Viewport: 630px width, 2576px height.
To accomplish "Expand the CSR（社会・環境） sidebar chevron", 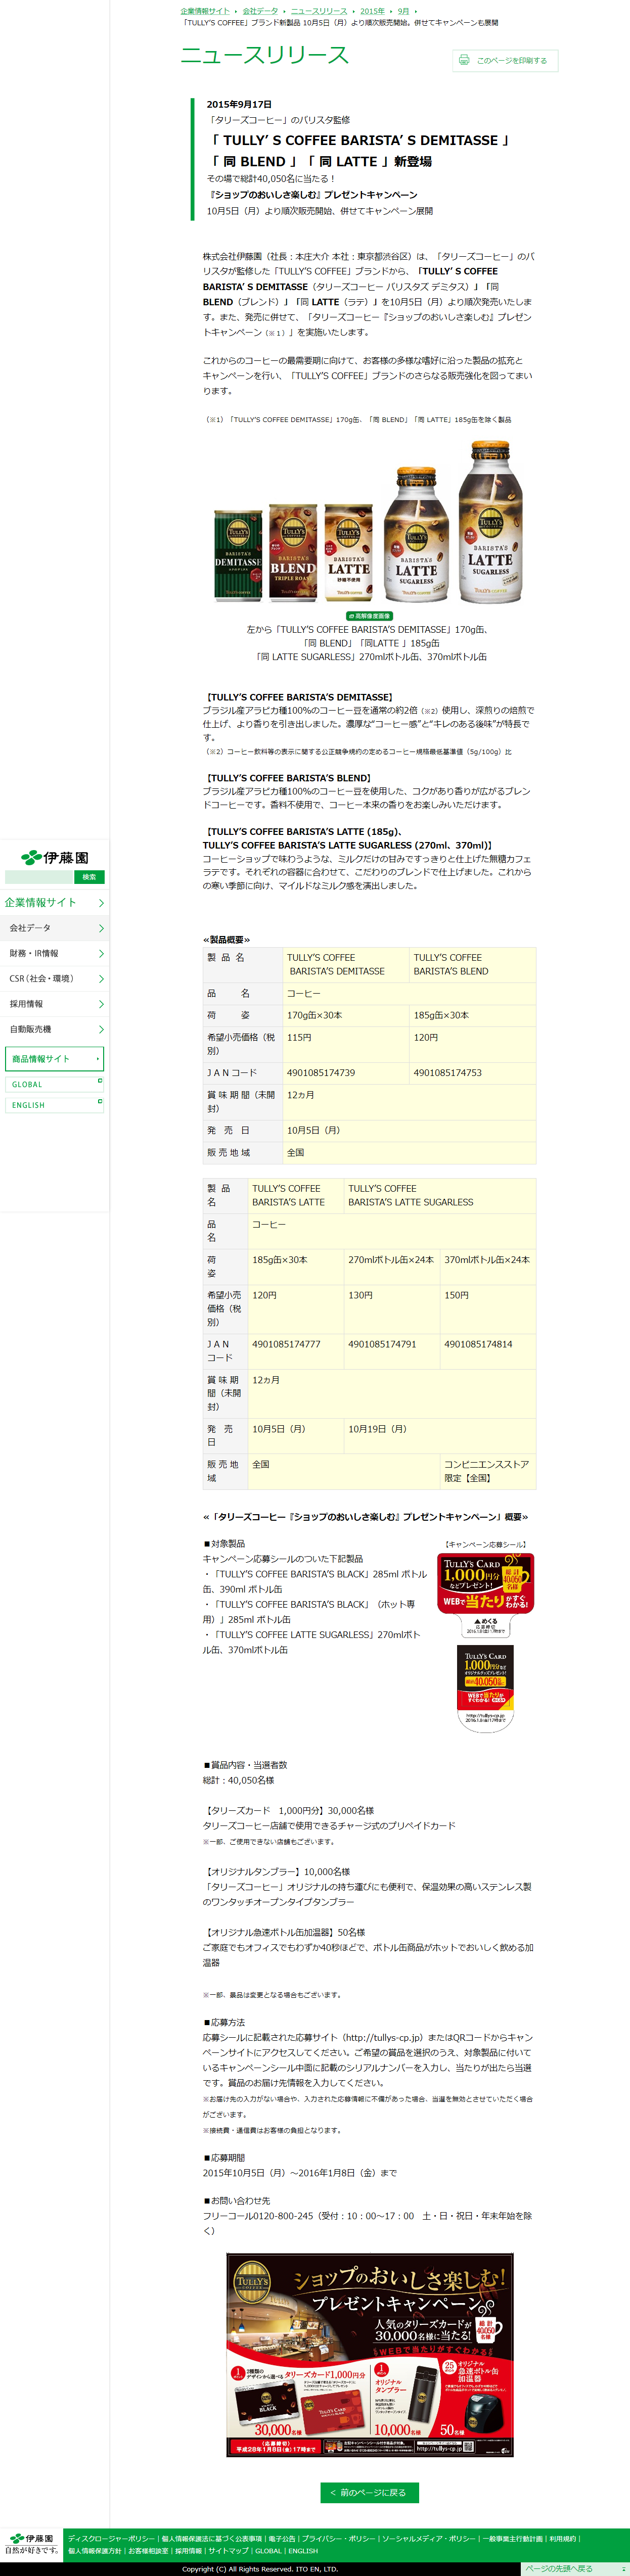I will pyautogui.click(x=101, y=978).
